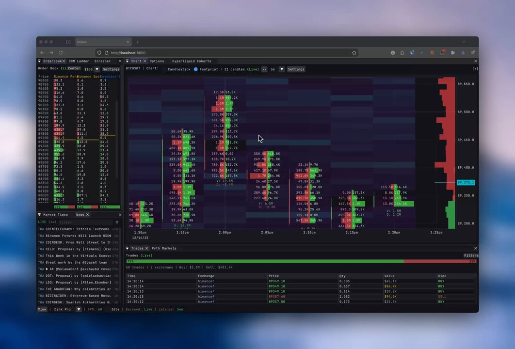Click the $56.9K trade value cell
515x349 pixels.
[x=390, y=286]
